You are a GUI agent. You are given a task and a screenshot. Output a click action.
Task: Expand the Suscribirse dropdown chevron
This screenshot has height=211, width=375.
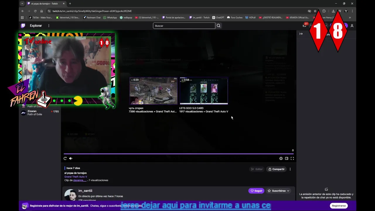click(288, 191)
